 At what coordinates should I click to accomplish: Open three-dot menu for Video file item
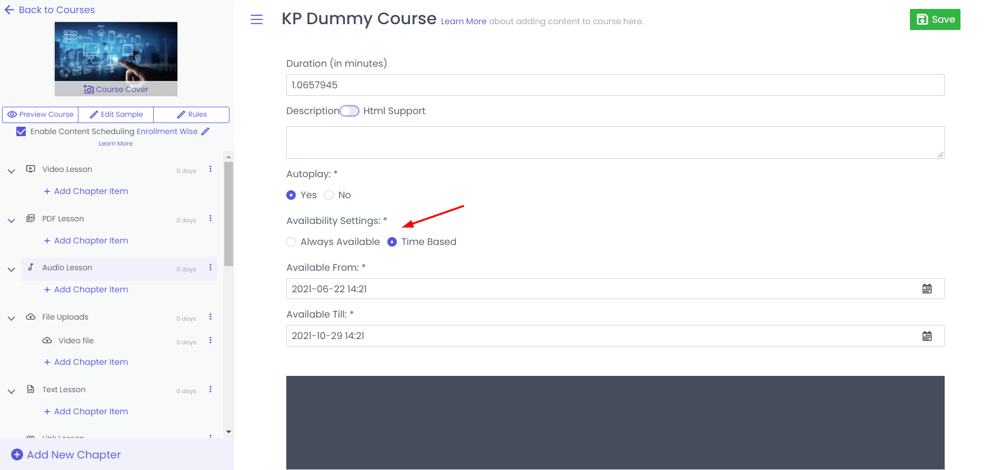tap(211, 341)
